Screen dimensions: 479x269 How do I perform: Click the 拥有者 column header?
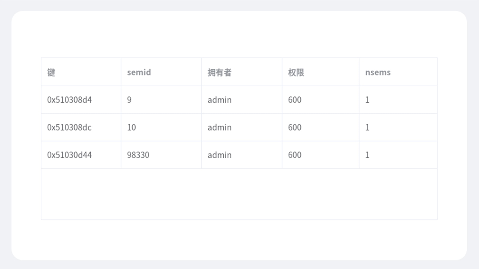(x=219, y=72)
